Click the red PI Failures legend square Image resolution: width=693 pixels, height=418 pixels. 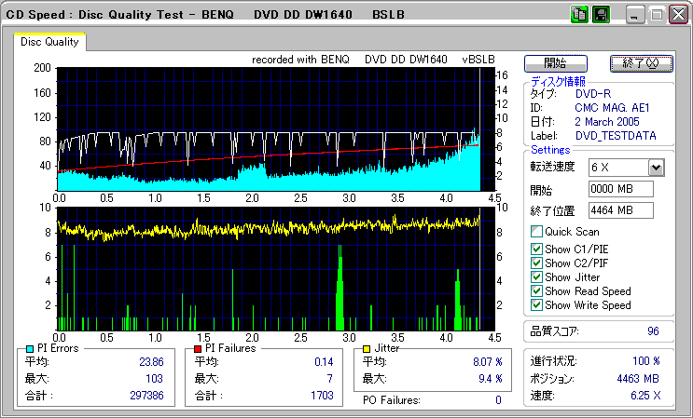pos(198,348)
